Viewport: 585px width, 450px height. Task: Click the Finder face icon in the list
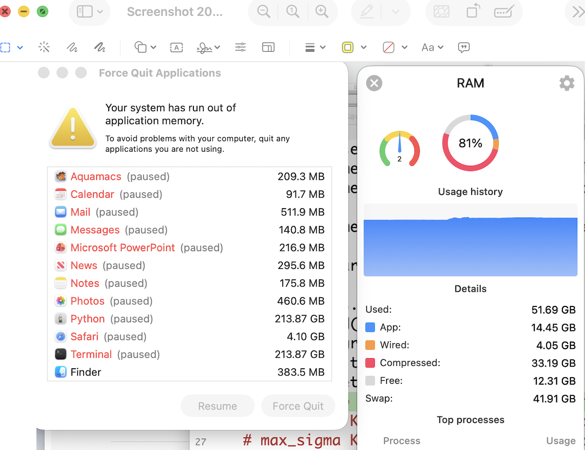61,372
